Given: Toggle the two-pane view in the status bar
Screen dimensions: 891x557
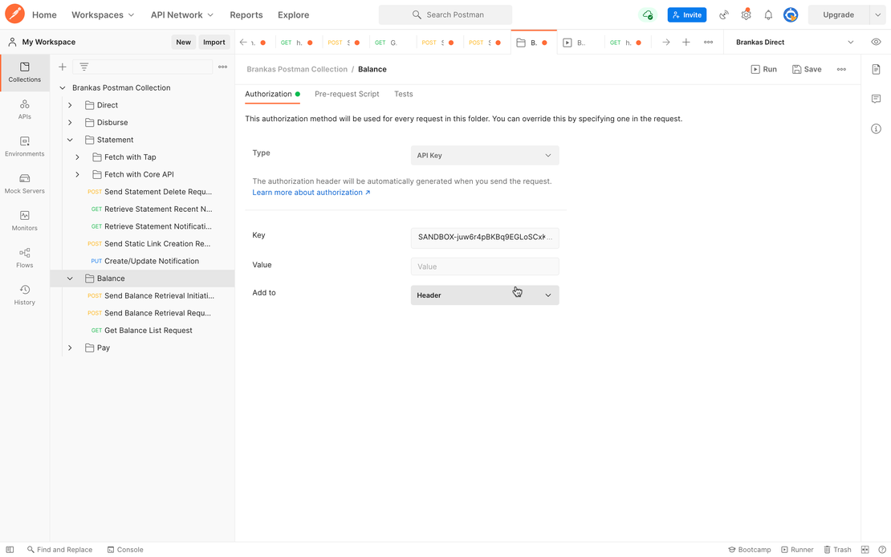Looking at the screenshot, I should (x=865, y=550).
